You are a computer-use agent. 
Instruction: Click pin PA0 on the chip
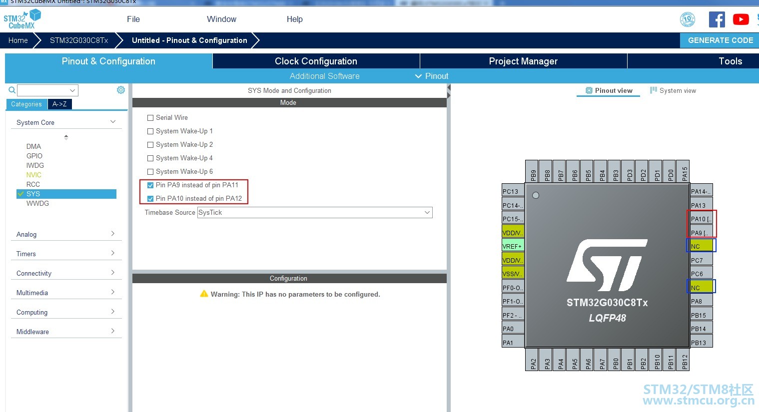click(513, 329)
